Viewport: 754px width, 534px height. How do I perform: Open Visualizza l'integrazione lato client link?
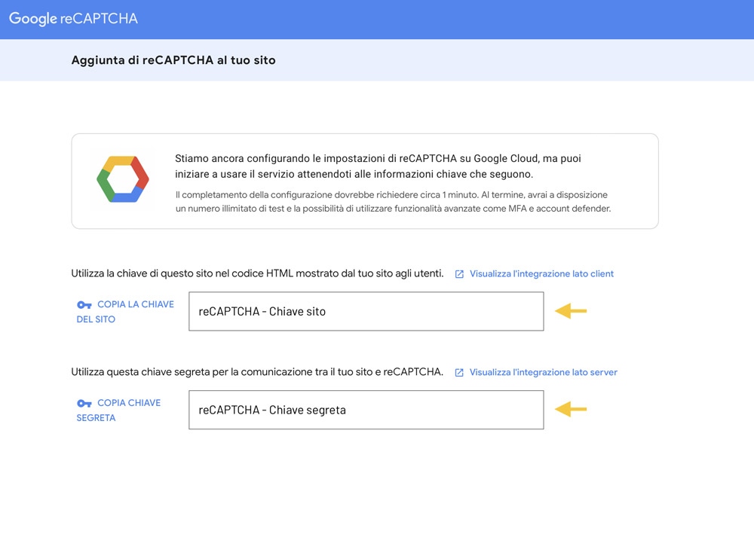[541, 273]
